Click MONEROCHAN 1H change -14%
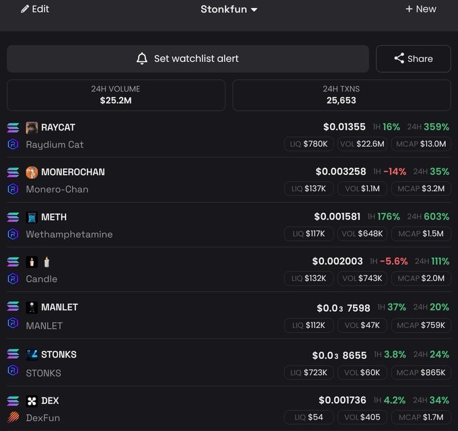 pos(390,172)
